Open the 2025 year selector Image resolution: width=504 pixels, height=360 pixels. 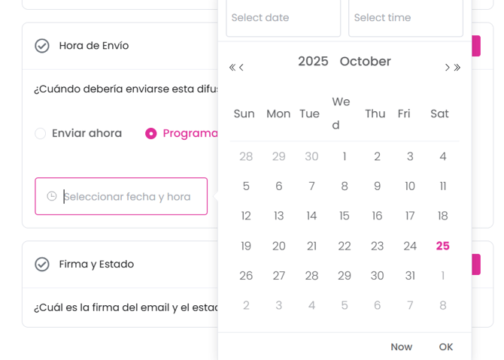tap(313, 62)
